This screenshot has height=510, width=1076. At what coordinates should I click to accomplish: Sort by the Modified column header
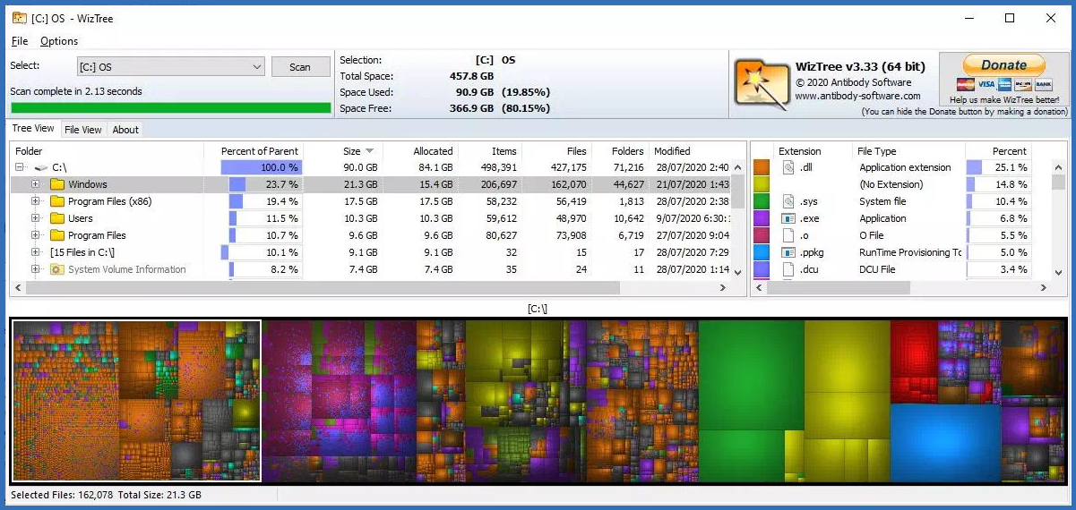(690, 151)
